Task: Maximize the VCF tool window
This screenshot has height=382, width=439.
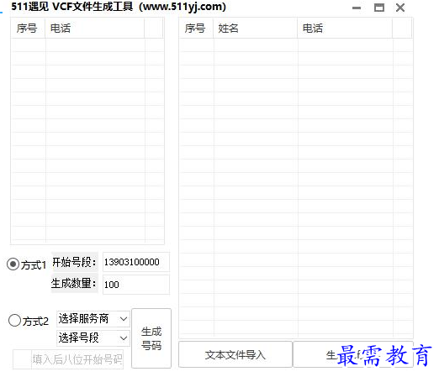Action: pyautogui.click(x=379, y=8)
